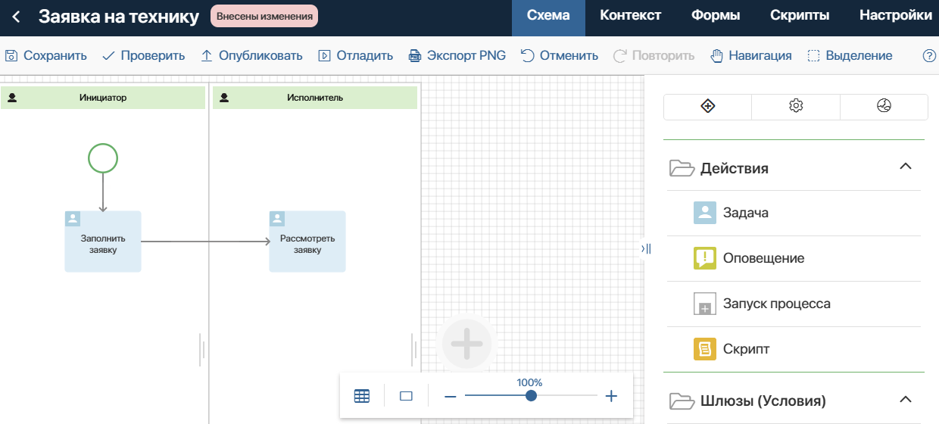
Task: Open the Настройки tab
Action: [x=896, y=16]
